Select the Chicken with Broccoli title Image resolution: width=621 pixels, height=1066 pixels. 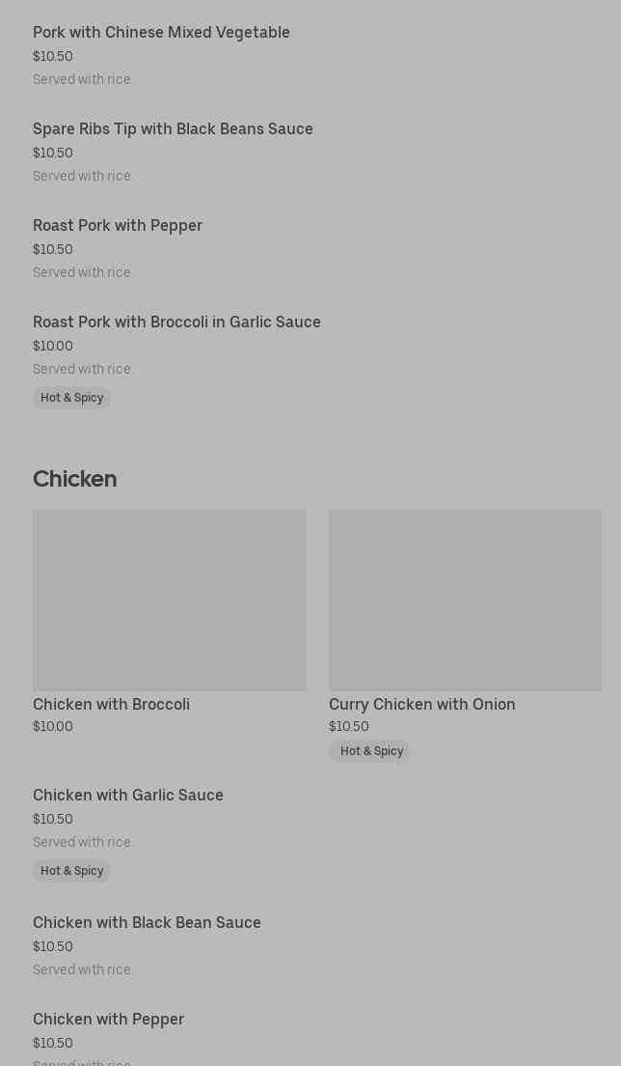[111, 705]
